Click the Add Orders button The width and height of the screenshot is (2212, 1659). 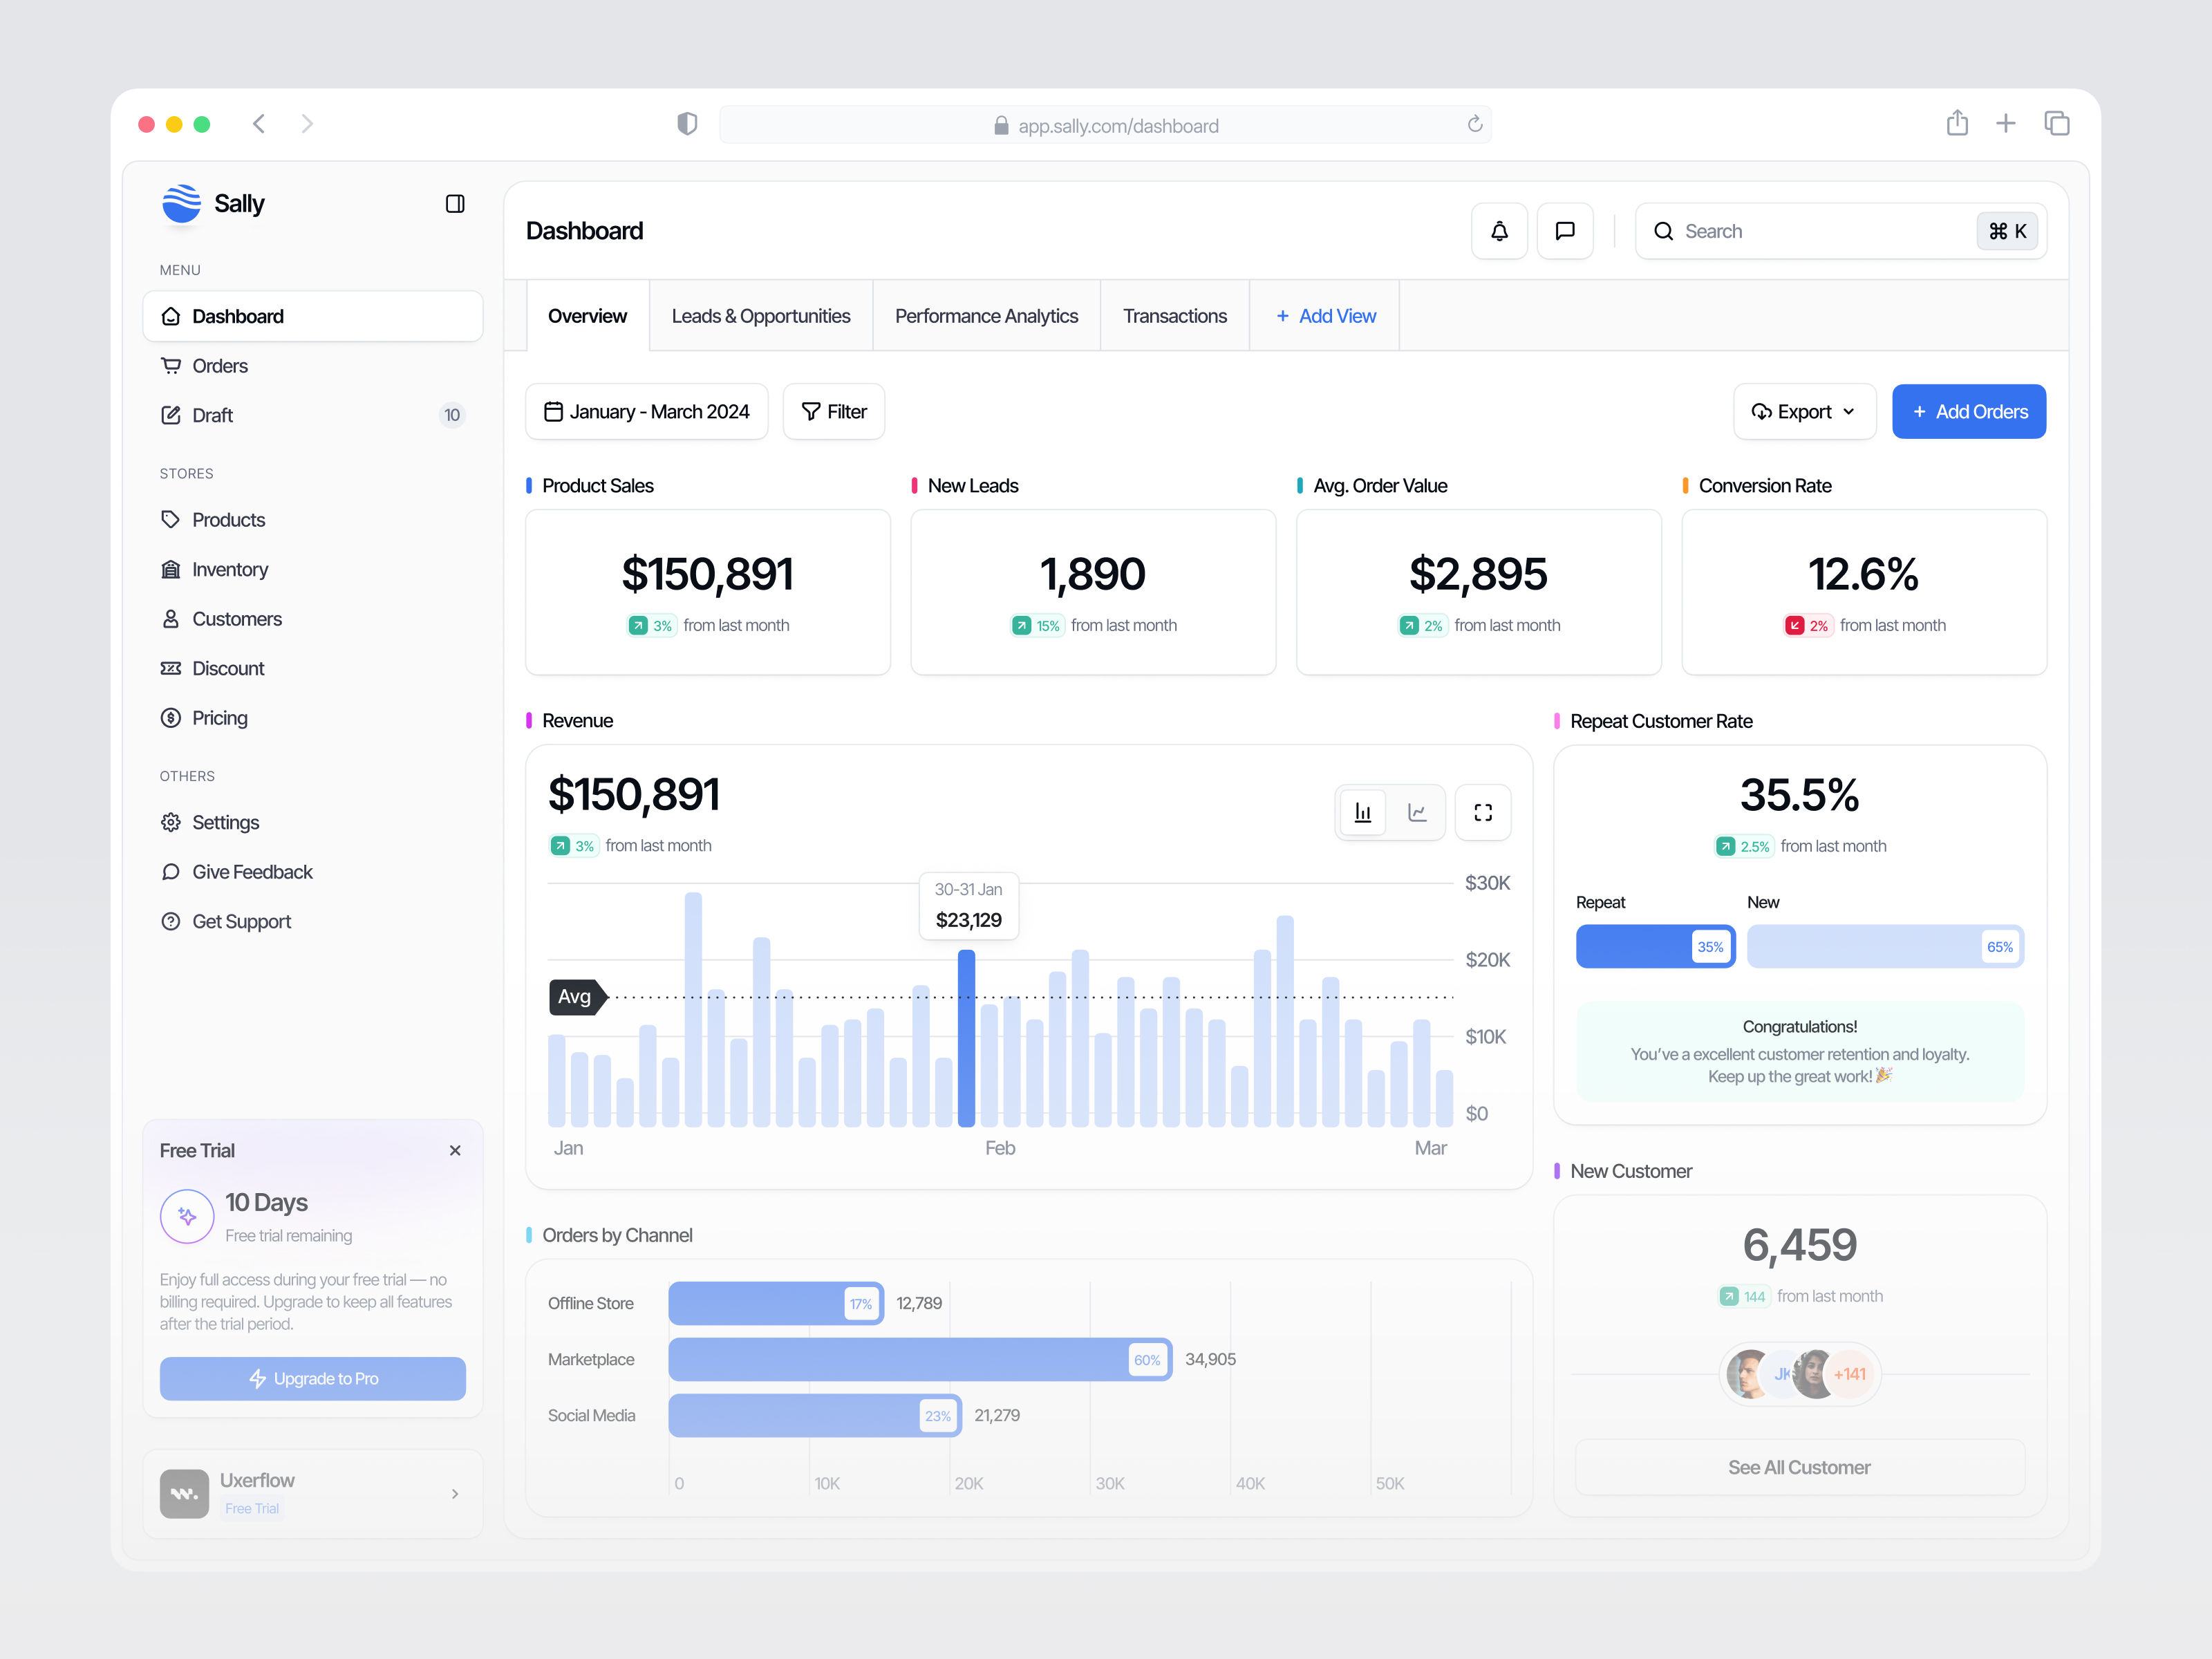point(1968,411)
